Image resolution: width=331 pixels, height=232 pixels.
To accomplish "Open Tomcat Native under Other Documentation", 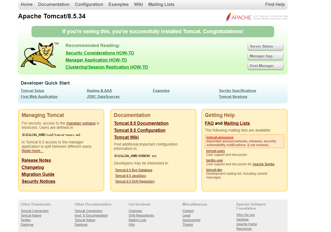I will pyautogui.click(x=85, y=220).
